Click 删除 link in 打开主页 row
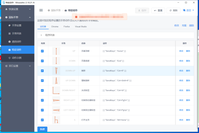 point(188,120)
